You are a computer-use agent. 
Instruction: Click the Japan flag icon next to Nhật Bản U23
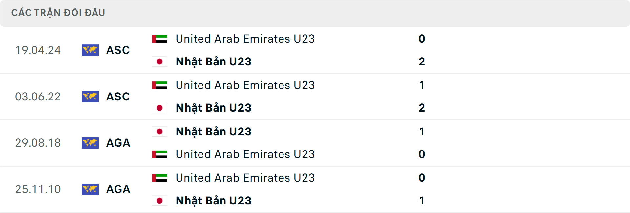pyautogui.click(x=159, y=61)
